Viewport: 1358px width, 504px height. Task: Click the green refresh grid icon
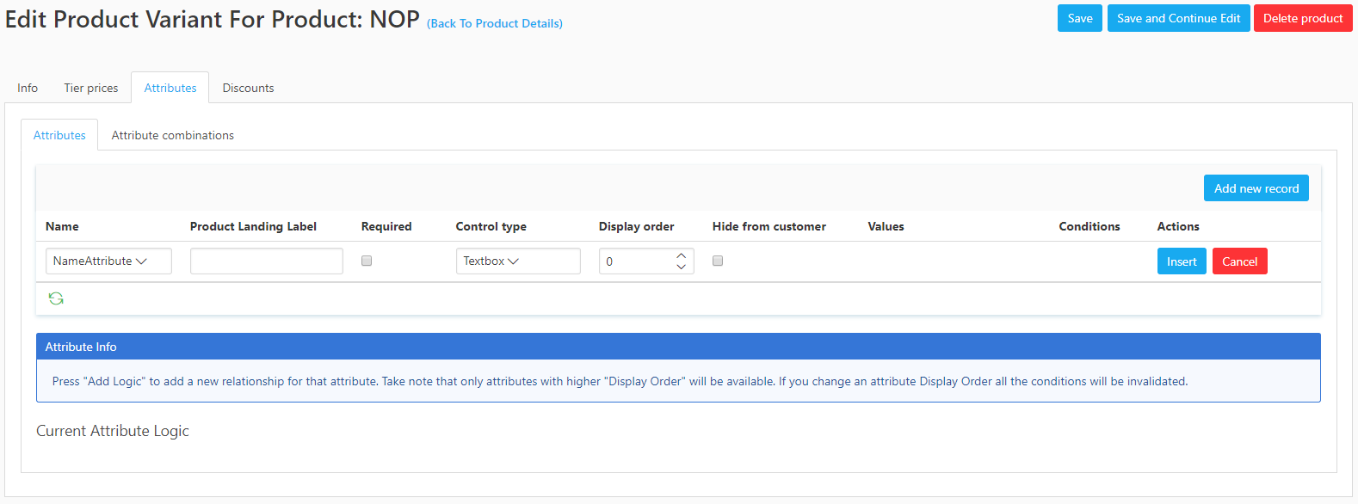pos(56,298)
